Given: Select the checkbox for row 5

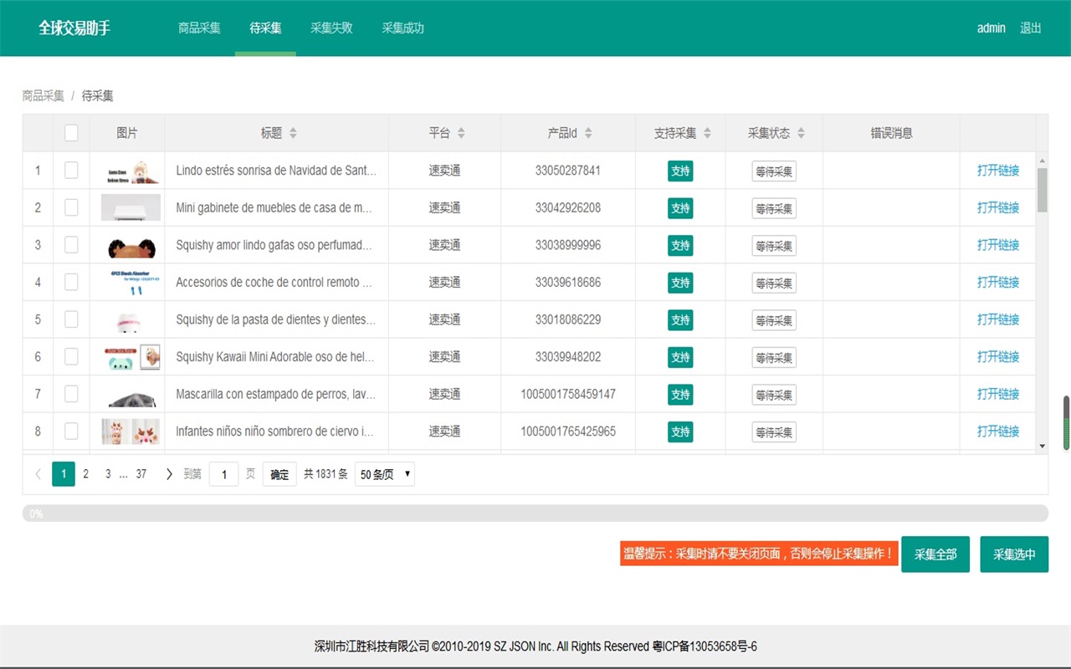Looking at the screenshot, I should coord(71,319).
